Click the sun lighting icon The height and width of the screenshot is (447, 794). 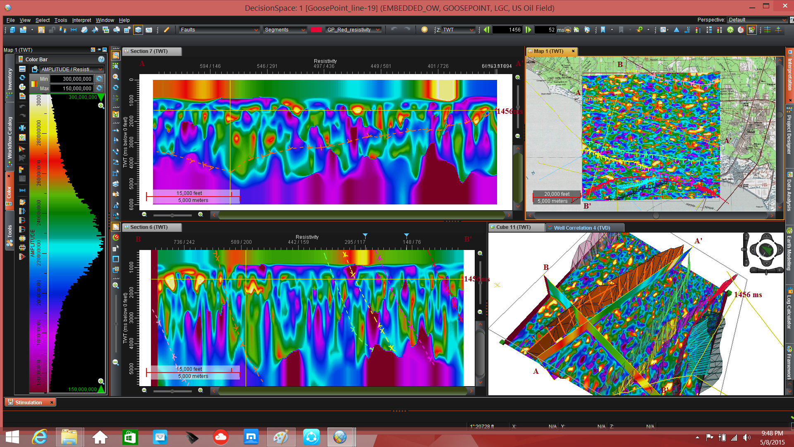[x=424, y=30]
